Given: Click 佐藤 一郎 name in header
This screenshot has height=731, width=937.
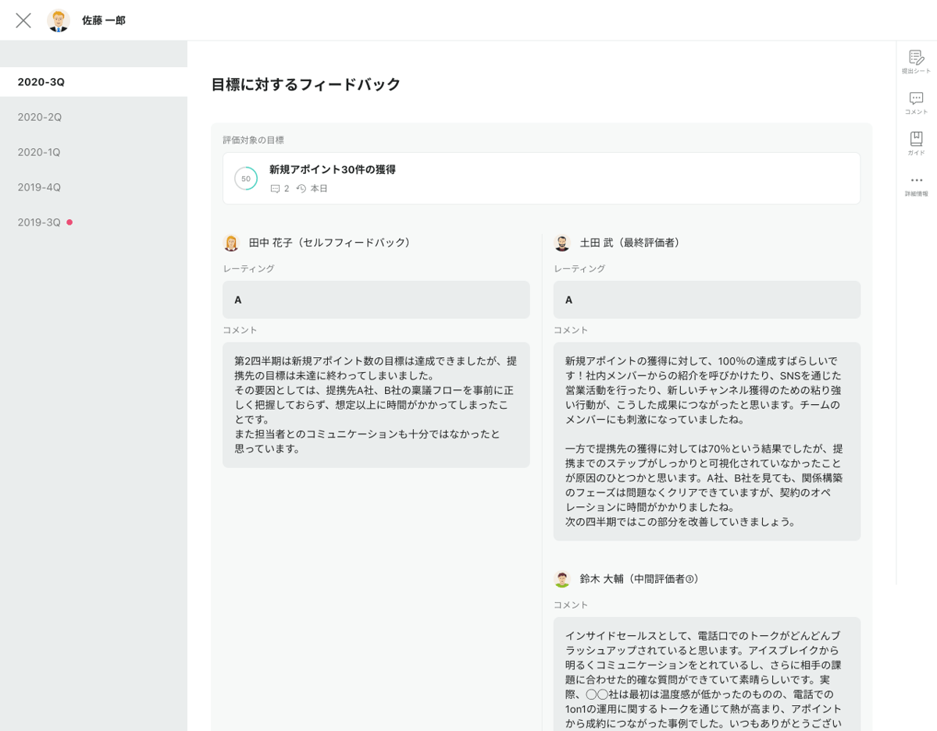Looking at the screenshot, I should (x=104, y=20).
